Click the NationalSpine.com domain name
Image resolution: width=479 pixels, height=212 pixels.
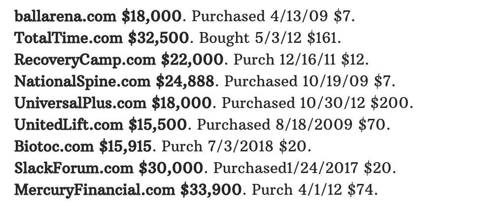(82, 82)
